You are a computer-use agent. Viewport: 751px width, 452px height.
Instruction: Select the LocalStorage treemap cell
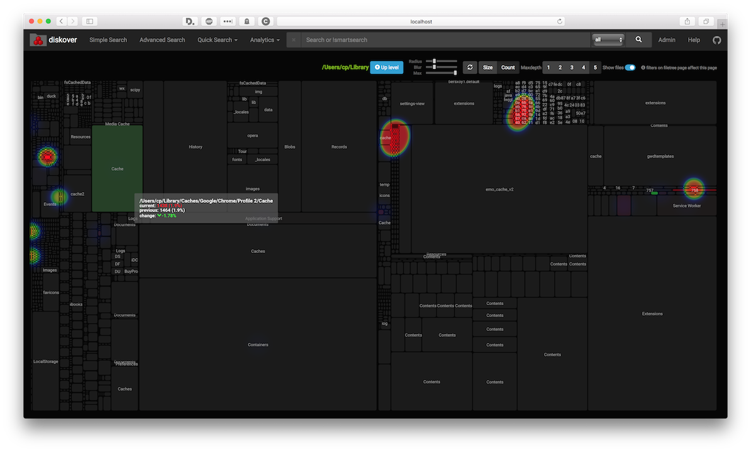[45, 361]
